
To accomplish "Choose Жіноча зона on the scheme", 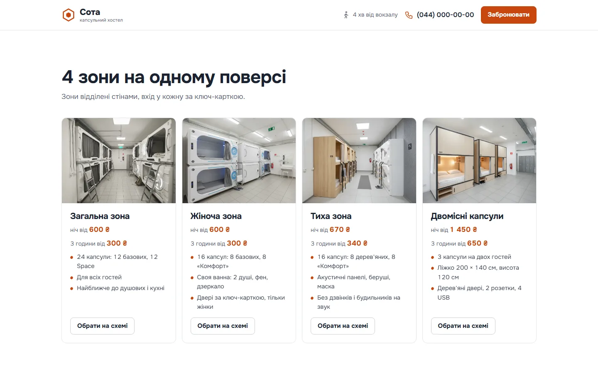I will pyautogui.click(x=223, y=326).
